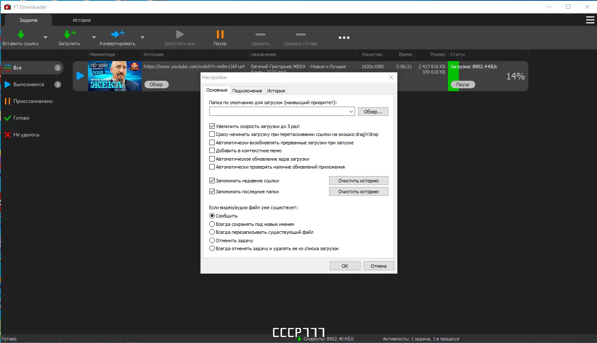Click the Время column header

pos(405,54)
